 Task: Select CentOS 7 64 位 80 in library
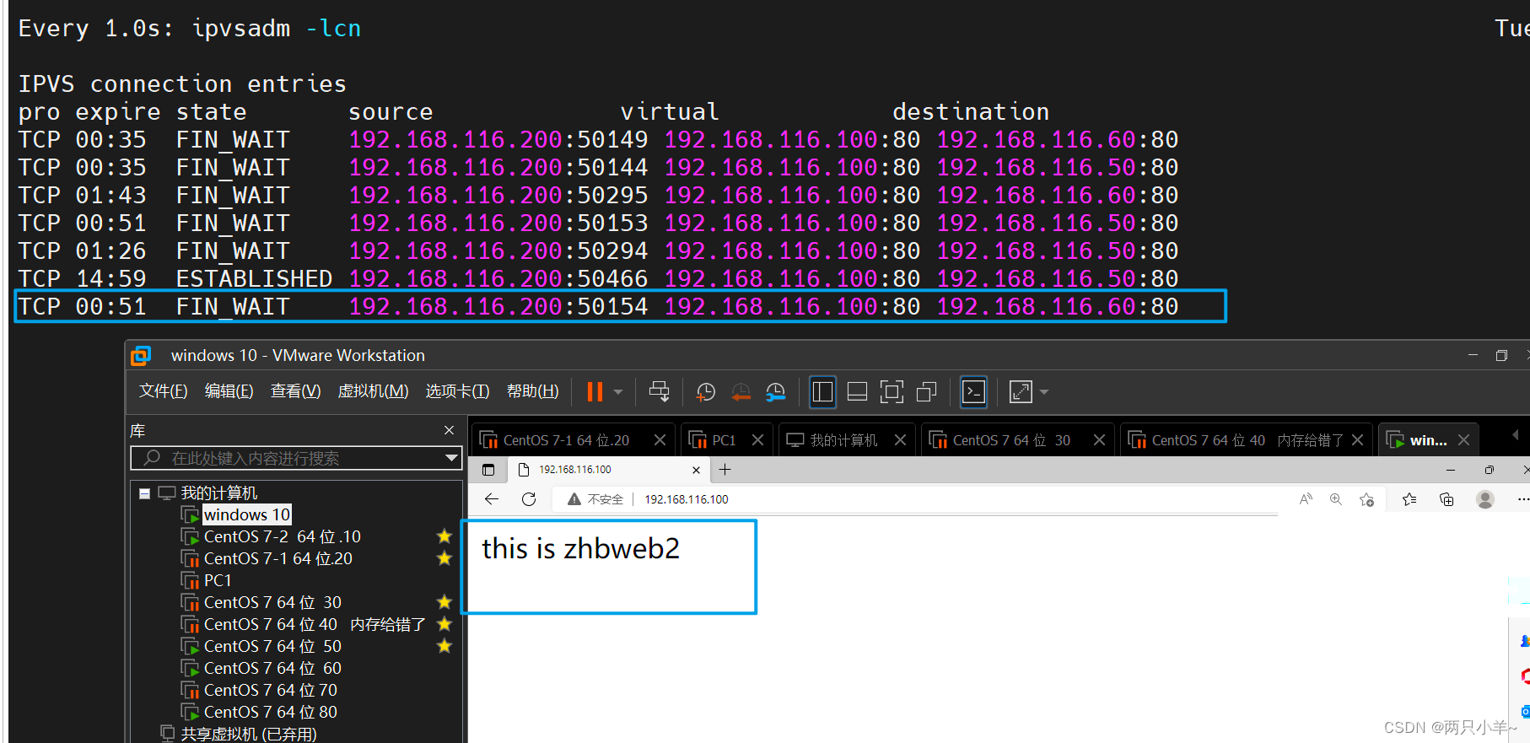coord(270,712)
